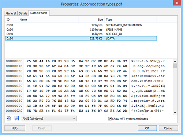183x135 pixels.
Task: Click the 16 bytes size value
Action: (x=97, y=34)
